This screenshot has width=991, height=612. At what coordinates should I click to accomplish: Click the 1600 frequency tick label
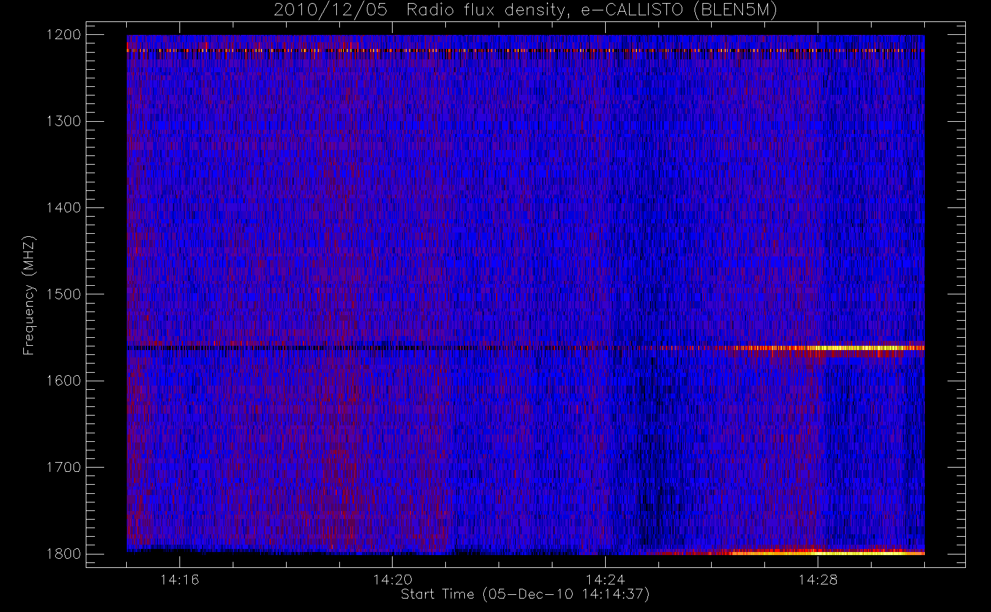point(64,381)
